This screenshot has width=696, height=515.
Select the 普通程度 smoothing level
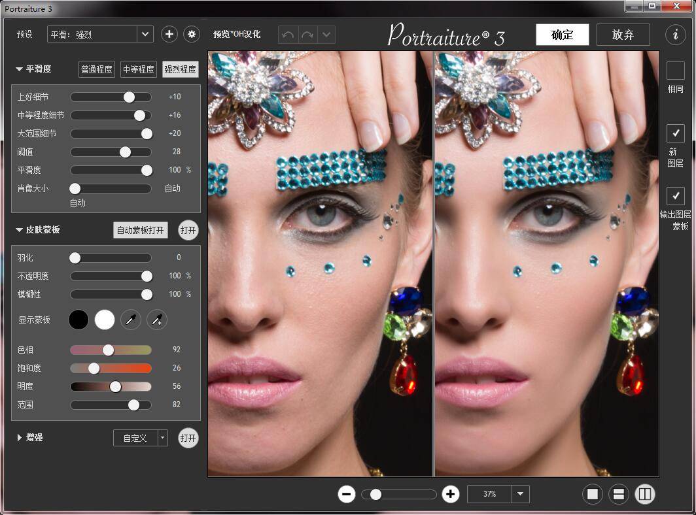pyautogui.click(x=97, y=69)
